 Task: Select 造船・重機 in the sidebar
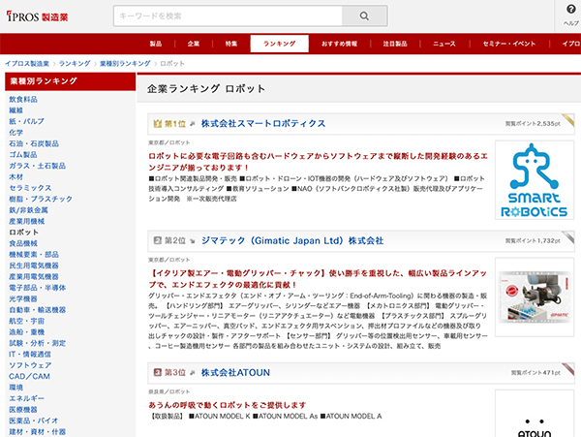(x=27, y=331)
